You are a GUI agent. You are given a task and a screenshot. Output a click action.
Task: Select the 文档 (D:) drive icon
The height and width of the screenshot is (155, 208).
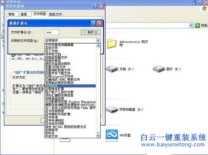[x=112, y=69]
